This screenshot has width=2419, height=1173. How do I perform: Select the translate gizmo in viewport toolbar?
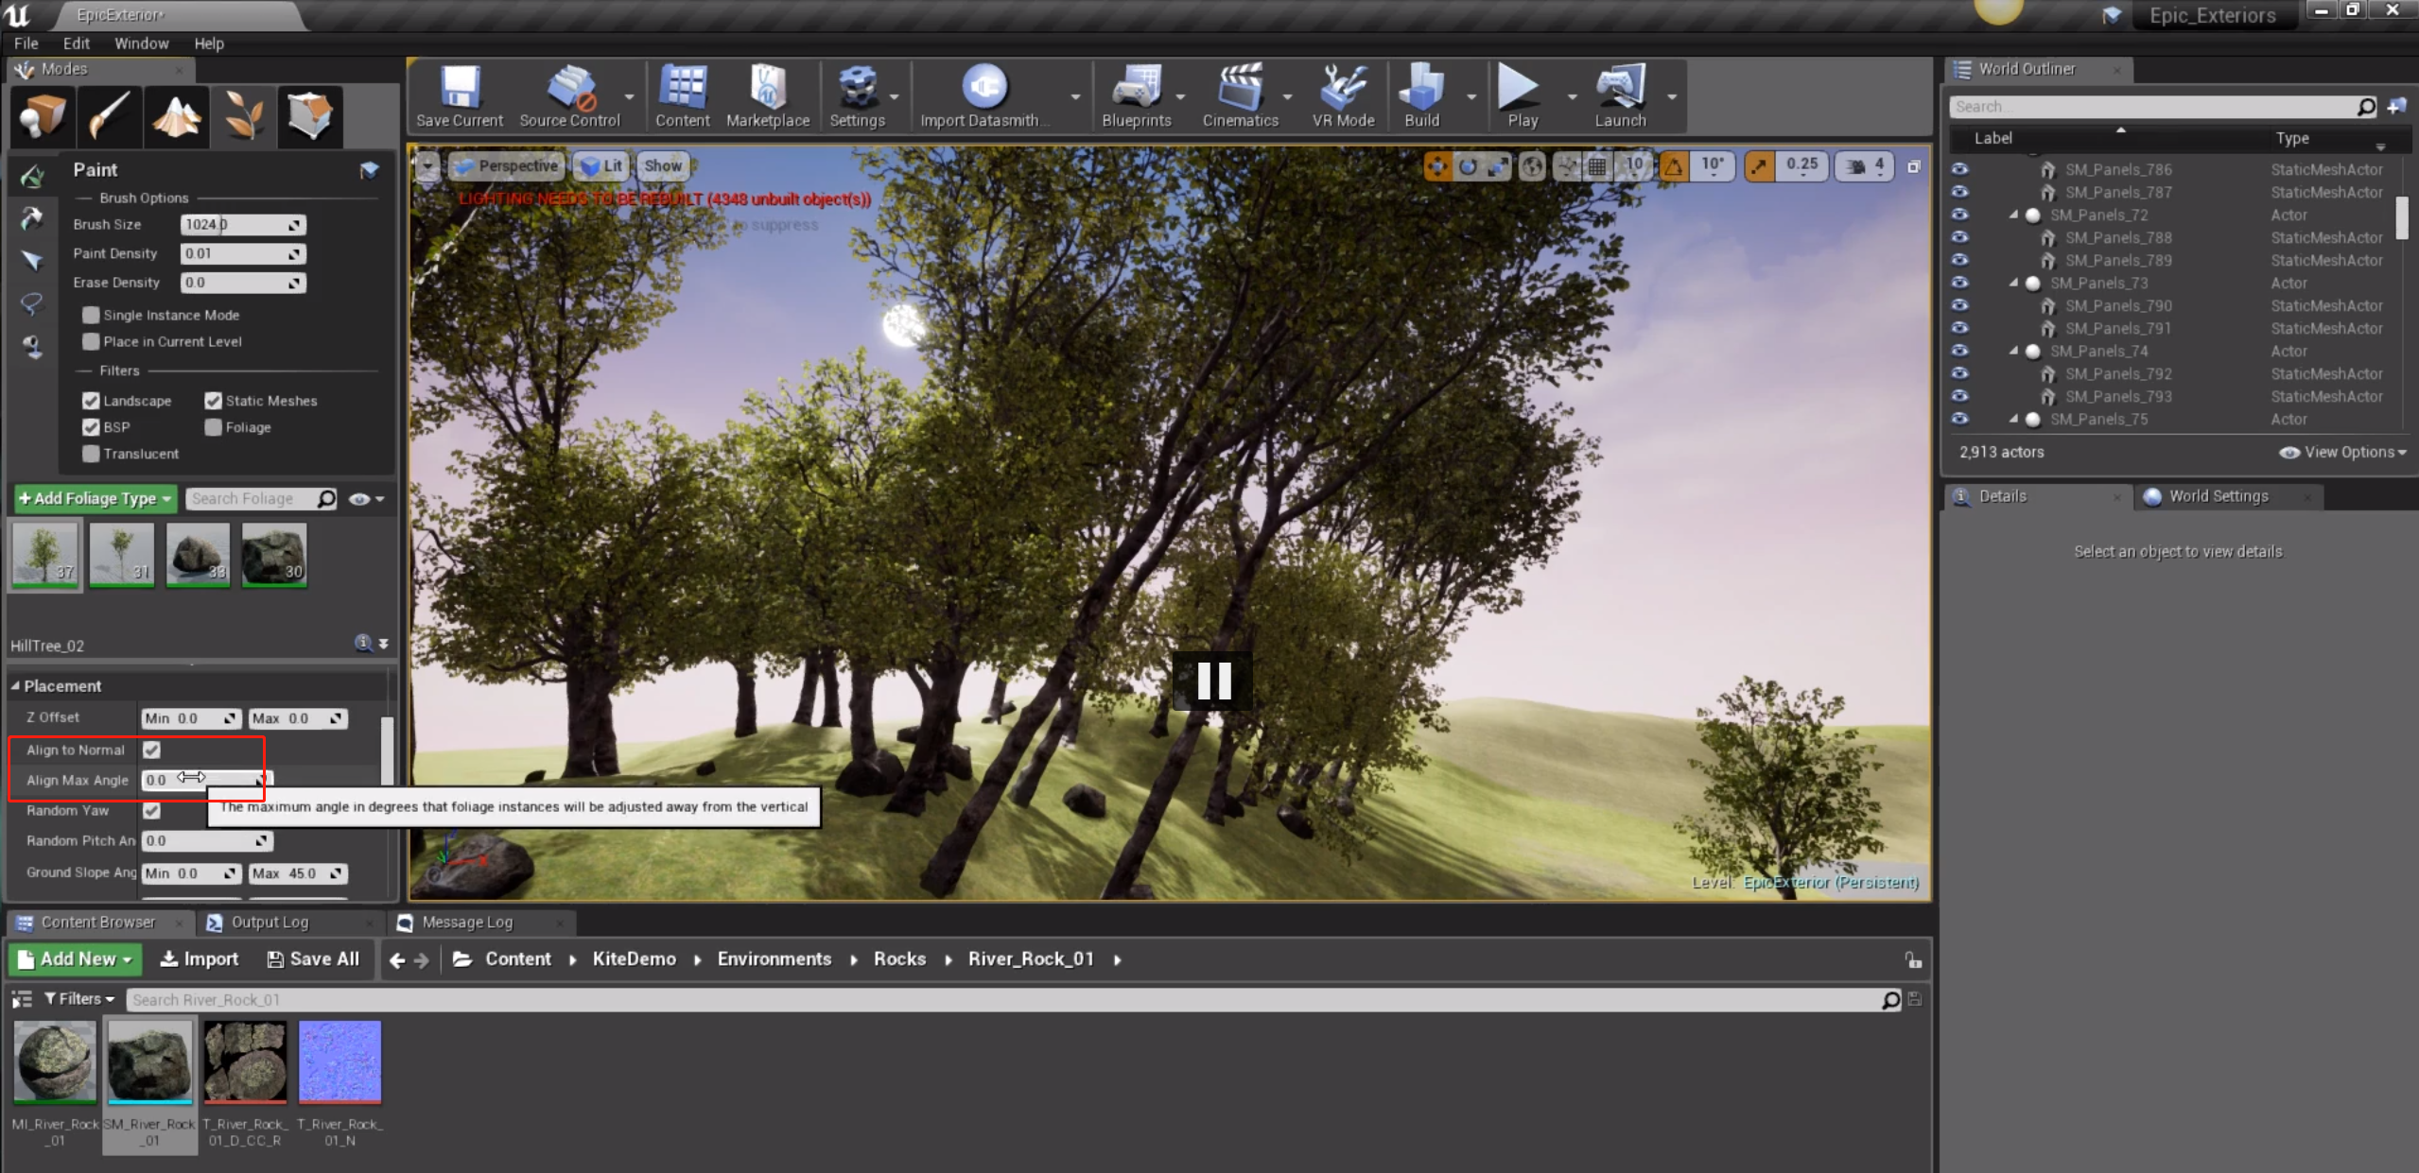click(1437, 166)
